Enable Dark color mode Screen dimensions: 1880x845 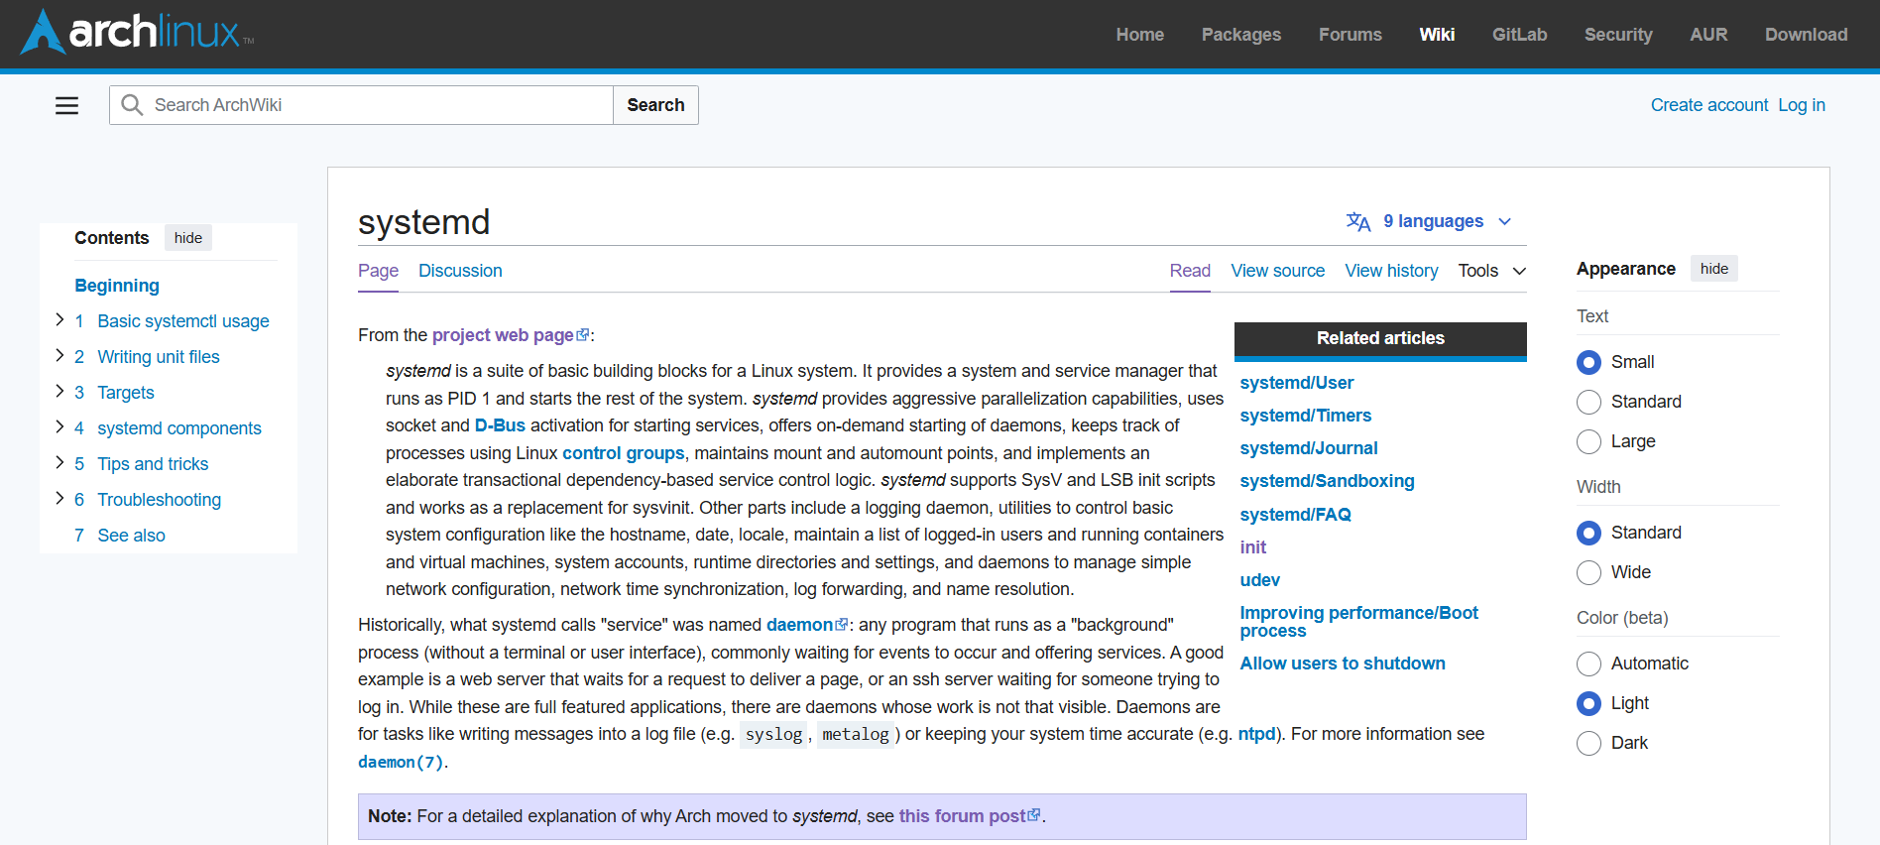click(1588, 743)
